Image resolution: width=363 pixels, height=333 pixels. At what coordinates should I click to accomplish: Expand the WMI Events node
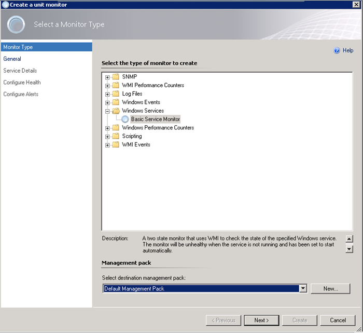pyautogui.click(x=107, y=145)
